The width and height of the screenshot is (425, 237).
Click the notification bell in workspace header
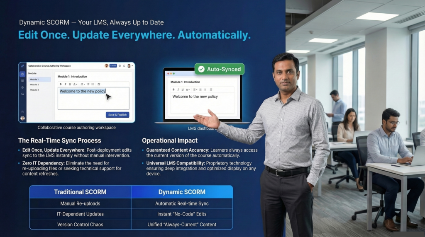tap(124, 65)
